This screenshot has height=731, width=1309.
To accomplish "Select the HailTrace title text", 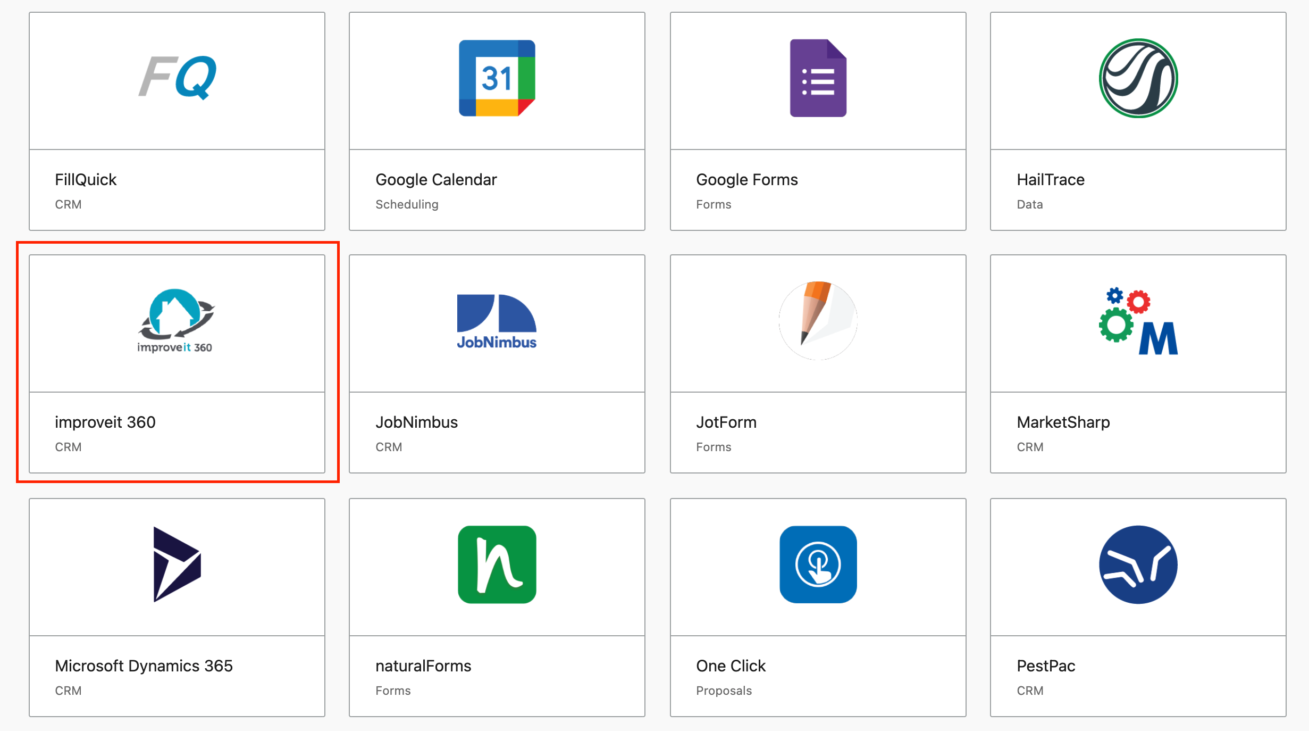I will tap(1051, 179).
